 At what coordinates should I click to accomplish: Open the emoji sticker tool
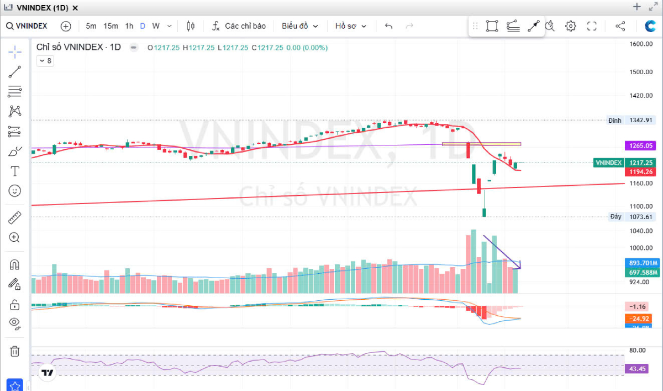point(15,191)
